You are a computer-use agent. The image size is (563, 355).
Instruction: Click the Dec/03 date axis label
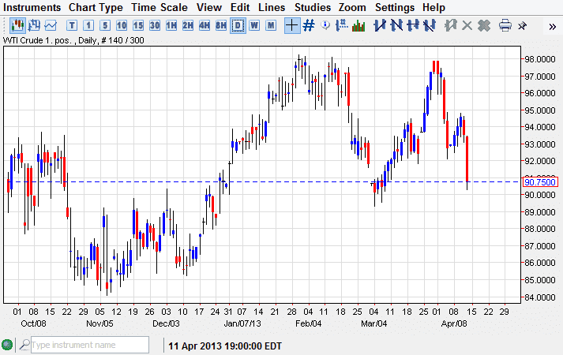tap(166, 323)
